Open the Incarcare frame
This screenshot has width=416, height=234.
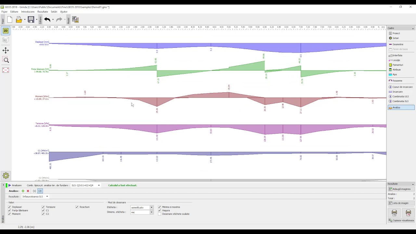(x=401, y=92)
